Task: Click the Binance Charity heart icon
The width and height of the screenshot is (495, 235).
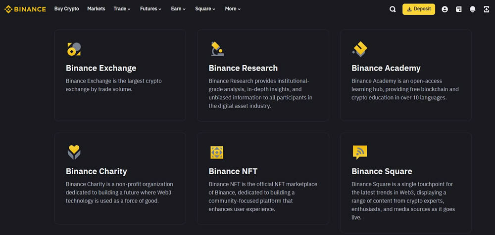Action: pyautogui.click(x=74, y=152)
